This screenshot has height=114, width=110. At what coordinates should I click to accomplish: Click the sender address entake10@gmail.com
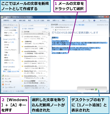pyautogui.click(x=62, y=27)
